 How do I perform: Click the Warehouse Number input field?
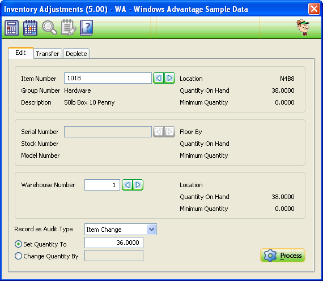click(102, 185)
